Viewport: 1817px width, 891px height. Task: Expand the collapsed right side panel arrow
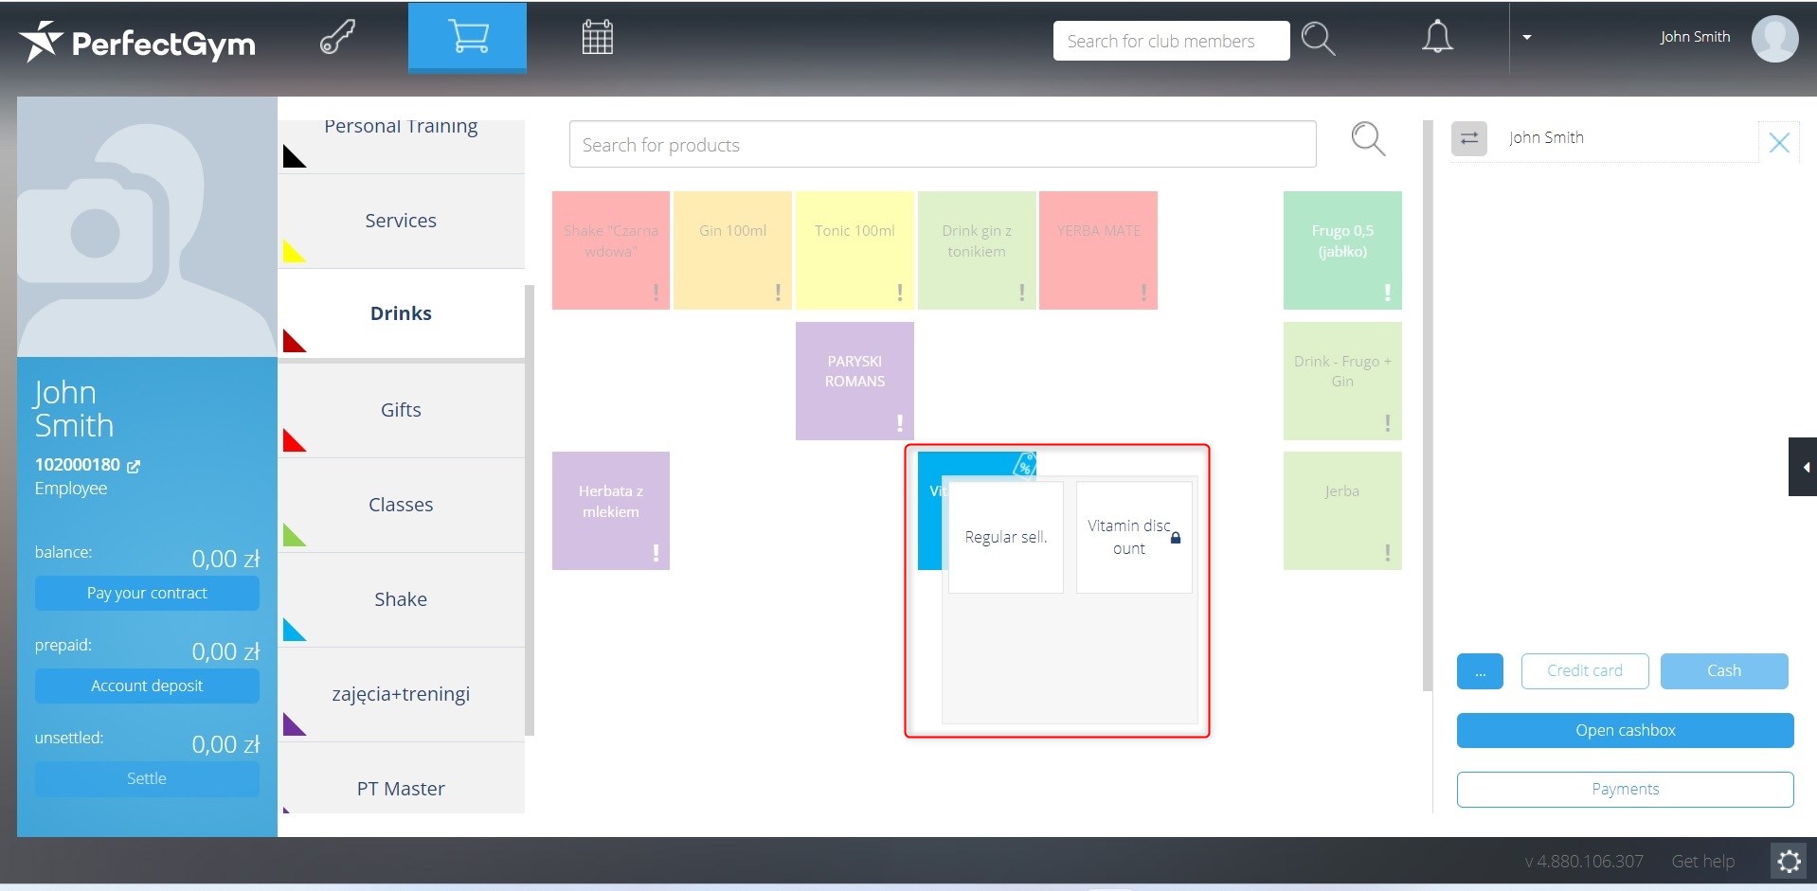coord(1803,467)
